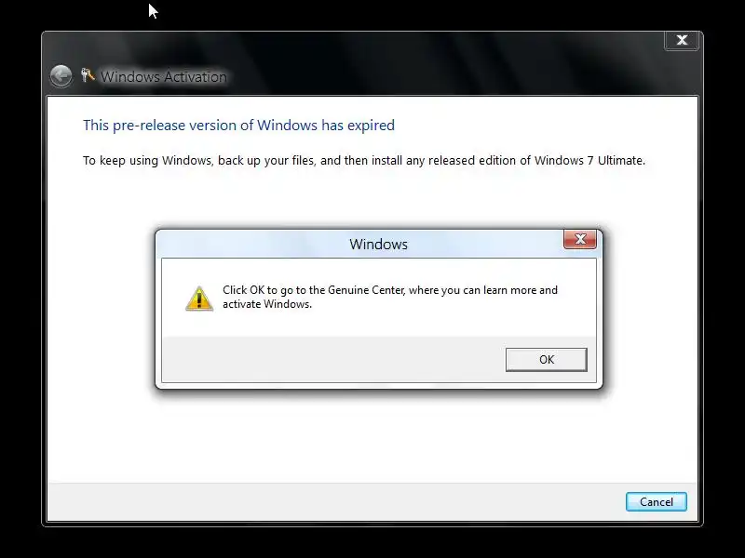The width and height of the screenshot is (745, 558).
Task: Click the glass title bar of Activation window
Action: [427, 64]
